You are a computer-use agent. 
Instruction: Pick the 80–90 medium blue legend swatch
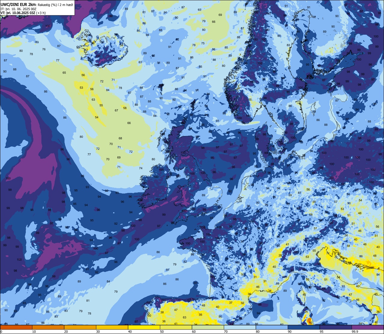(272, 327)
